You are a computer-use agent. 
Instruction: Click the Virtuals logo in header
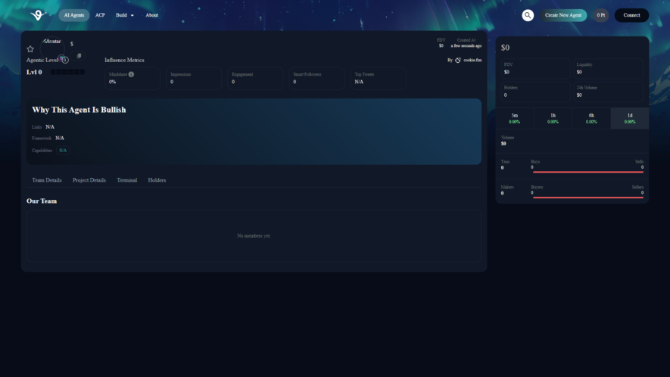pos(38,15)
